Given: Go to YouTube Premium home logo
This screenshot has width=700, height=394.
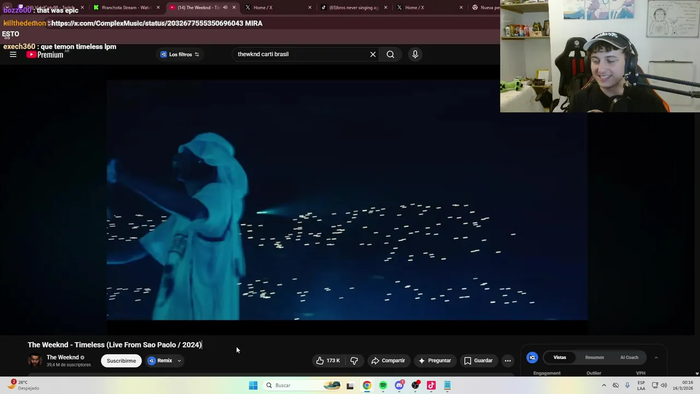Looking at the screenshot, I should 45,54.
